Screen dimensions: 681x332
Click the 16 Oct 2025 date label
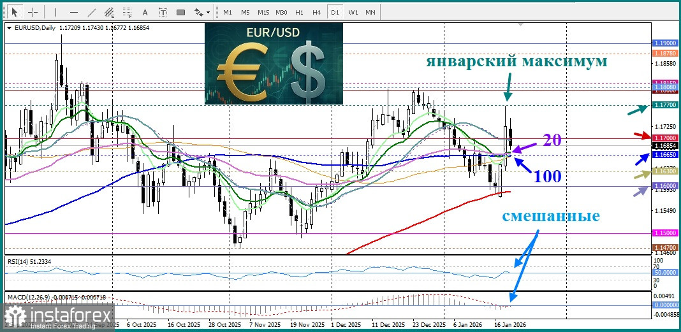pos(184,324)
